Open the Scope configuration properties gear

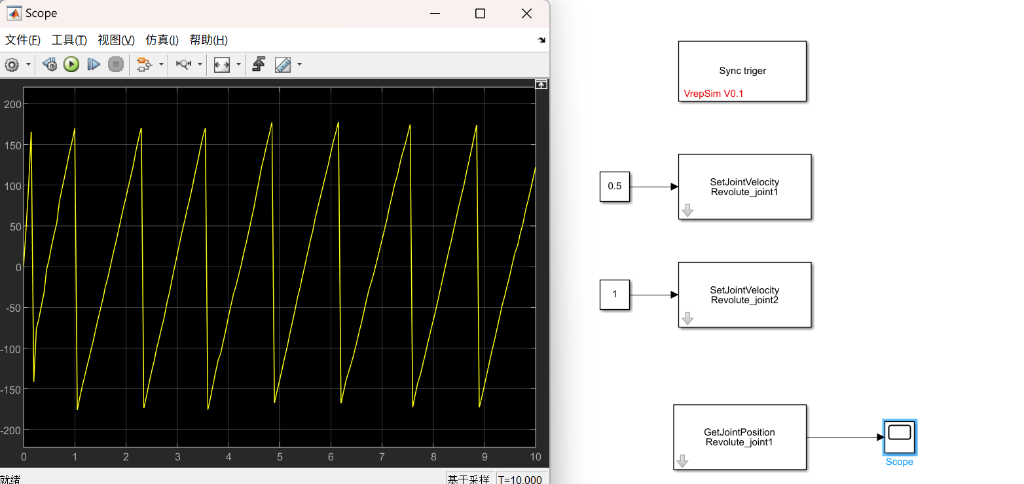pos(12,64)
